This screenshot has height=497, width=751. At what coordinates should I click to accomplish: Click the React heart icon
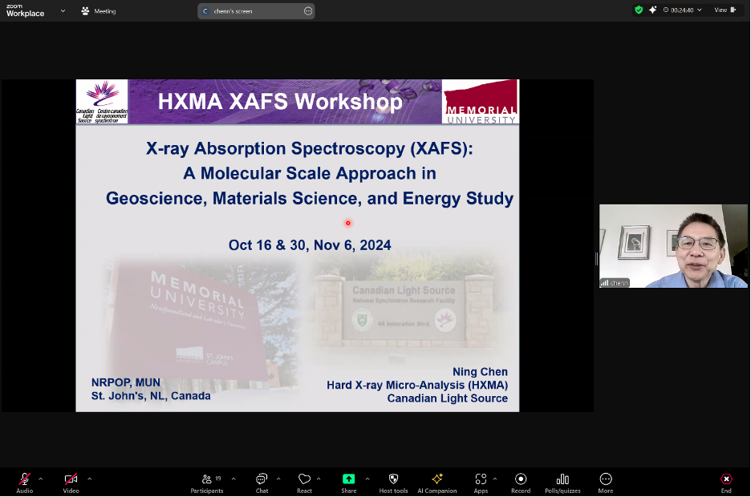(x=304, y=479)
